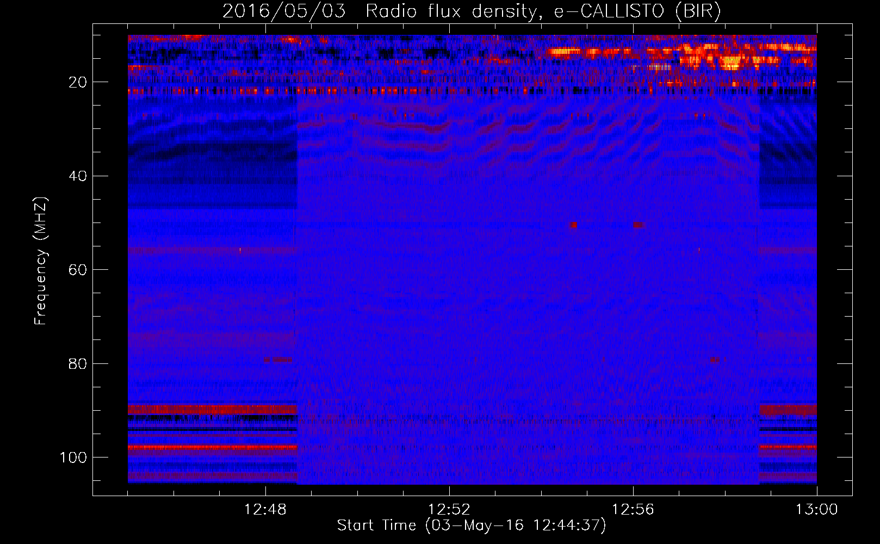Select the 'Frequency (MHZ)' y-axis label
This screenshot has height=544, width=880.
41,261
